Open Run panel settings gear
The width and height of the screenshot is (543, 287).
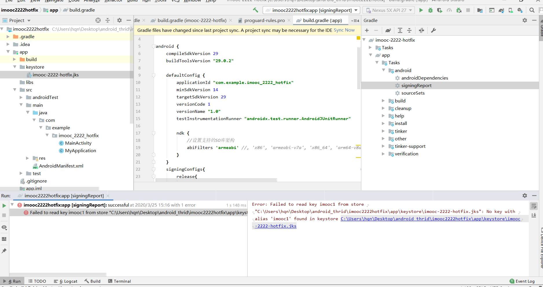tap(525, 196)
